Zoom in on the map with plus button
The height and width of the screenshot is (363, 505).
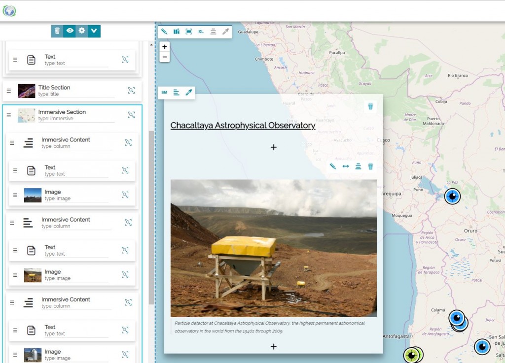pos(165,47)
